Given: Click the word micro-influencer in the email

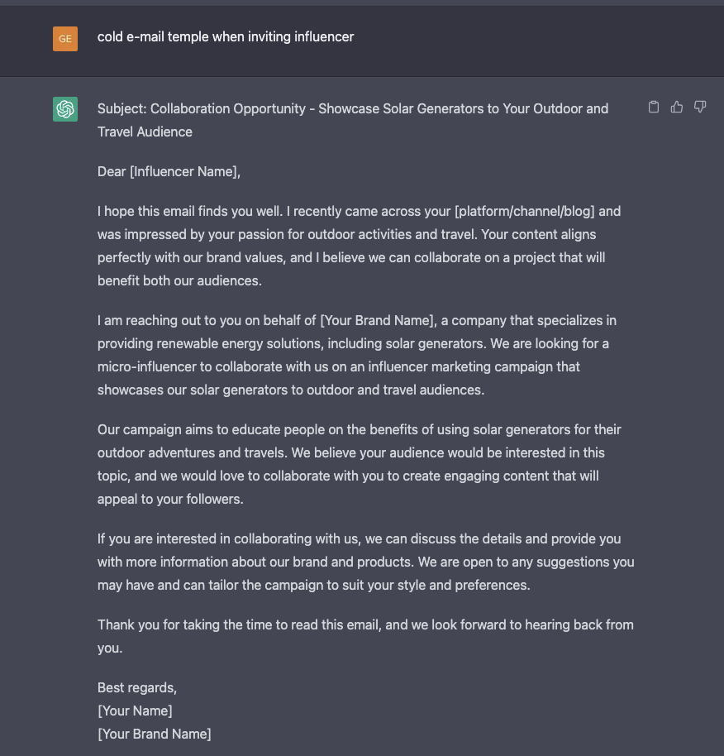Looking at the screenshot, I should click(147, 367).
